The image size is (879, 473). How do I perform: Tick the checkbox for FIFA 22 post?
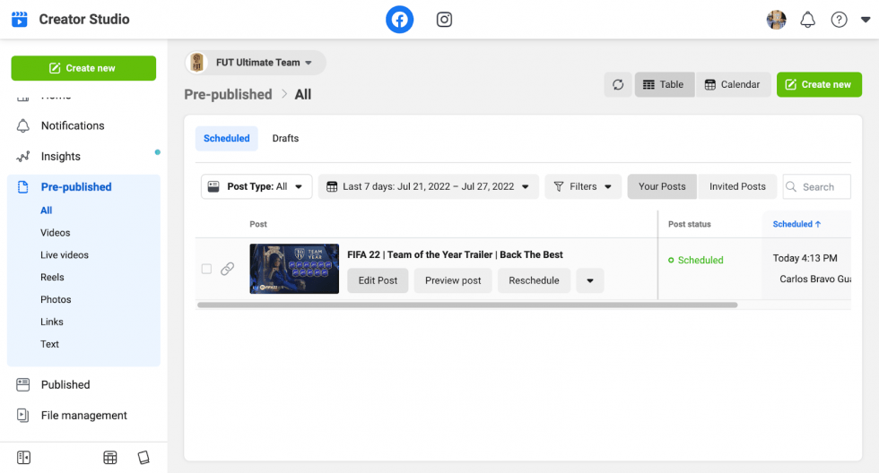pos(206,269)
